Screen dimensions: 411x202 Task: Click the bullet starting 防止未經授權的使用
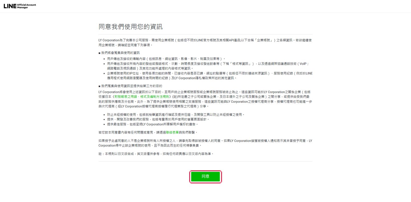[176, 114]
